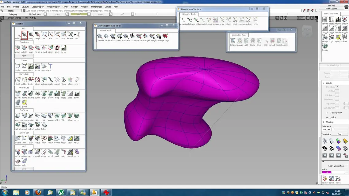Pick the circle curve tool

(17, 67)
